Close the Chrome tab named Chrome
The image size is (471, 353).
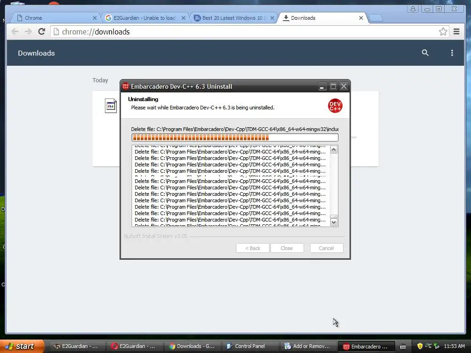pyautogui.click(x=95, y=18)
